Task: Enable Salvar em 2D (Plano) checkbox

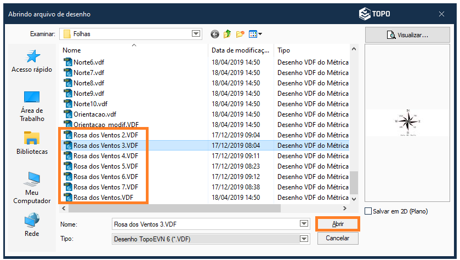Action: tap(368, 211)
